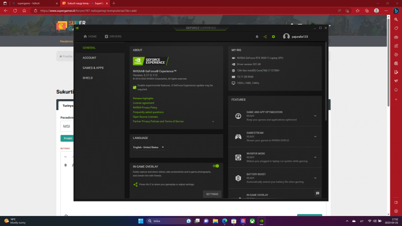
Task: Open In-Game Overlay Settings button
Action: click(212, 194)
